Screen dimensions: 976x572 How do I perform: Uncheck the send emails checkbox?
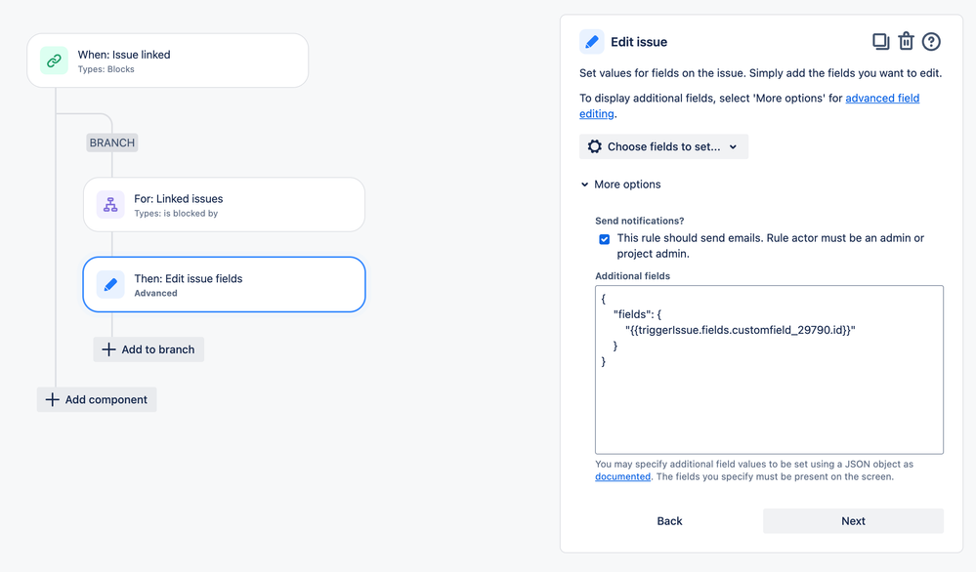605,239
